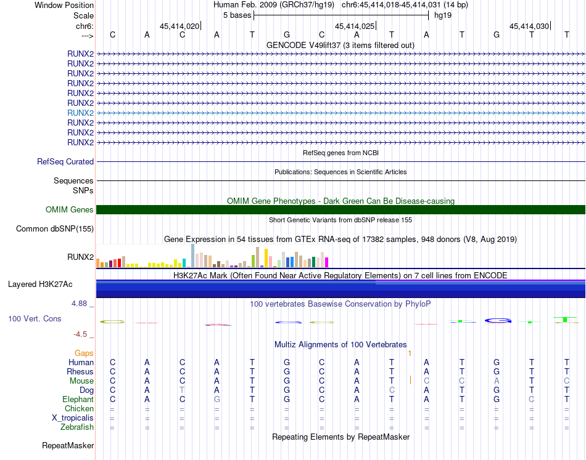Click the orange Gaps label

tap(84, 353)
